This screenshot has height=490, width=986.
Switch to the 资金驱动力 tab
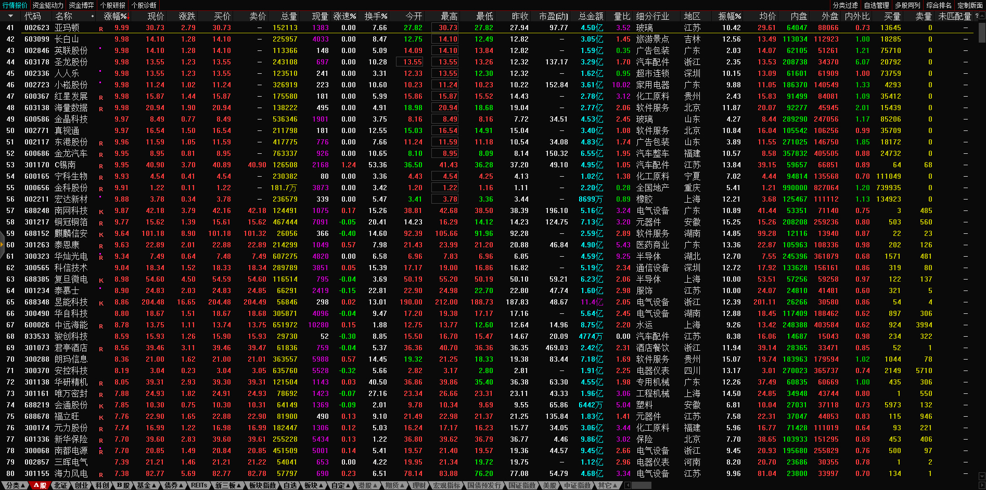click(x=48, y=5)
